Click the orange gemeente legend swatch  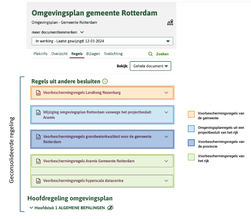(191, 115)
